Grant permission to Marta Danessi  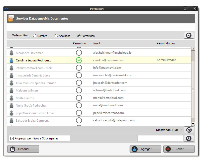(x=79, y=98)
